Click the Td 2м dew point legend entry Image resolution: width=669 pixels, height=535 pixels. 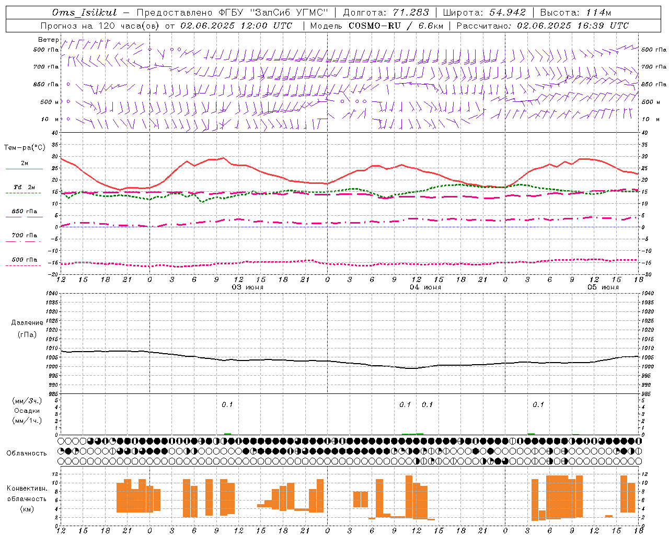pos(24,189)
